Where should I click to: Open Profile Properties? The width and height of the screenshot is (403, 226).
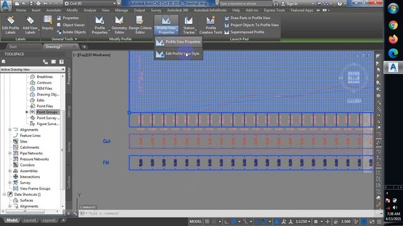[99, 25]
